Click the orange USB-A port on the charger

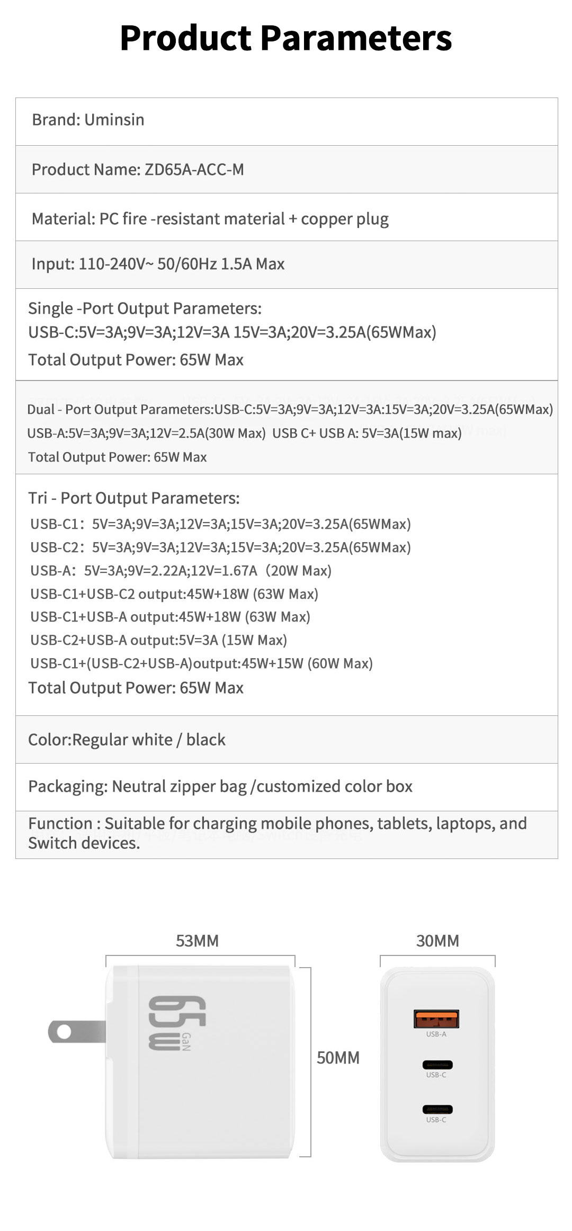tap(436, 1019)
